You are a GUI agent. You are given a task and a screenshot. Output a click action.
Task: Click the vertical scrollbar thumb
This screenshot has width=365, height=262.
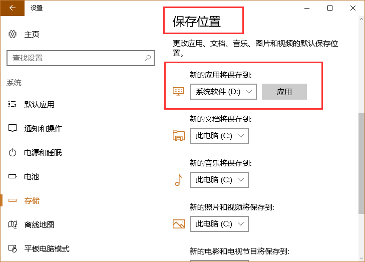click(361, 163)
